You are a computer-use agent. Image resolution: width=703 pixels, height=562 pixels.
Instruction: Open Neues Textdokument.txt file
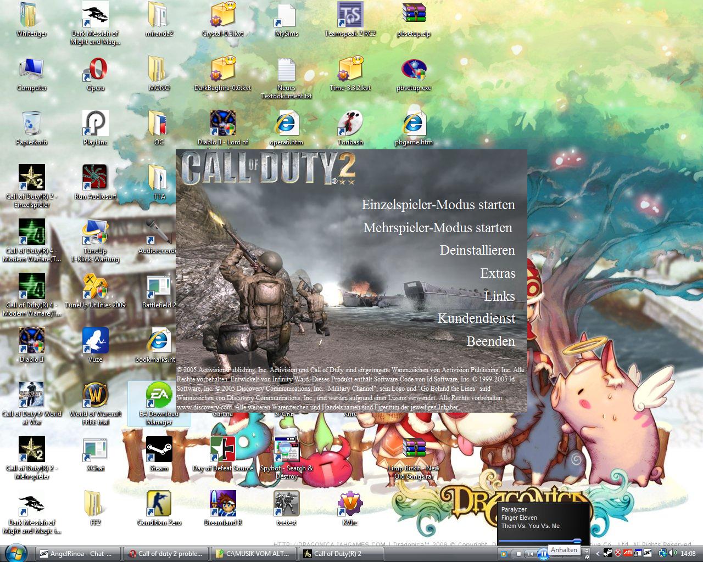pos(286,78)
